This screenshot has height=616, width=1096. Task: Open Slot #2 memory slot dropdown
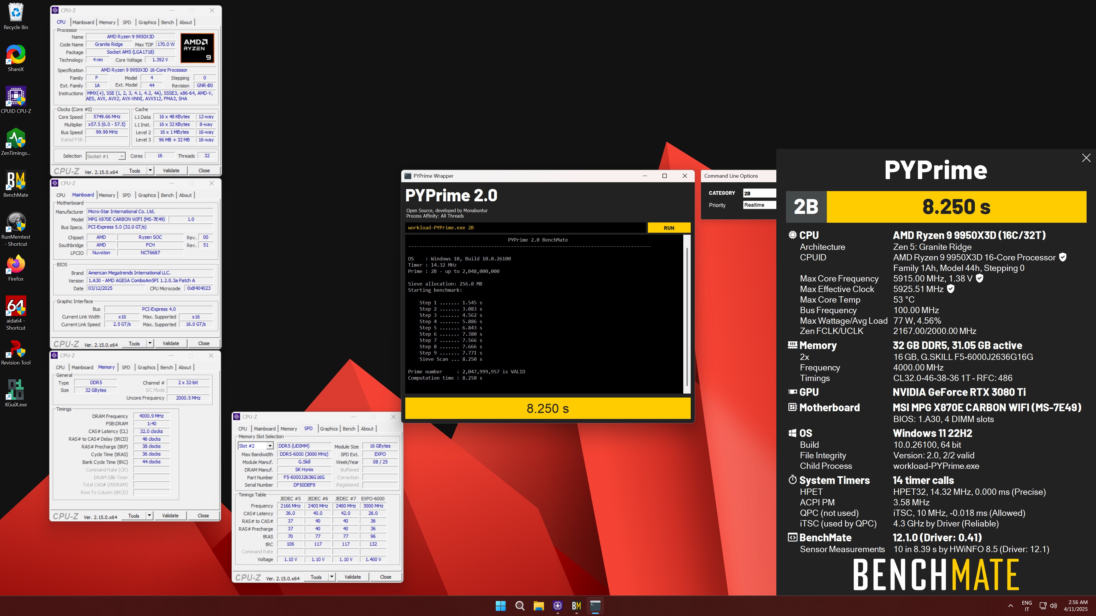tap(255, 446)
